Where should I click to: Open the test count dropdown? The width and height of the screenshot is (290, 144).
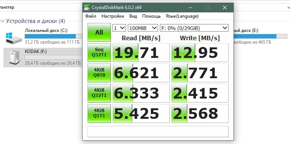[119, 28]
